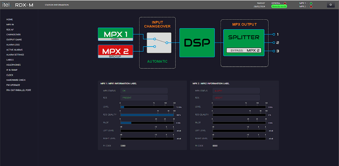
Task: Click the PIN OUT PARALLEL PORT link
Action: point(19,90)
